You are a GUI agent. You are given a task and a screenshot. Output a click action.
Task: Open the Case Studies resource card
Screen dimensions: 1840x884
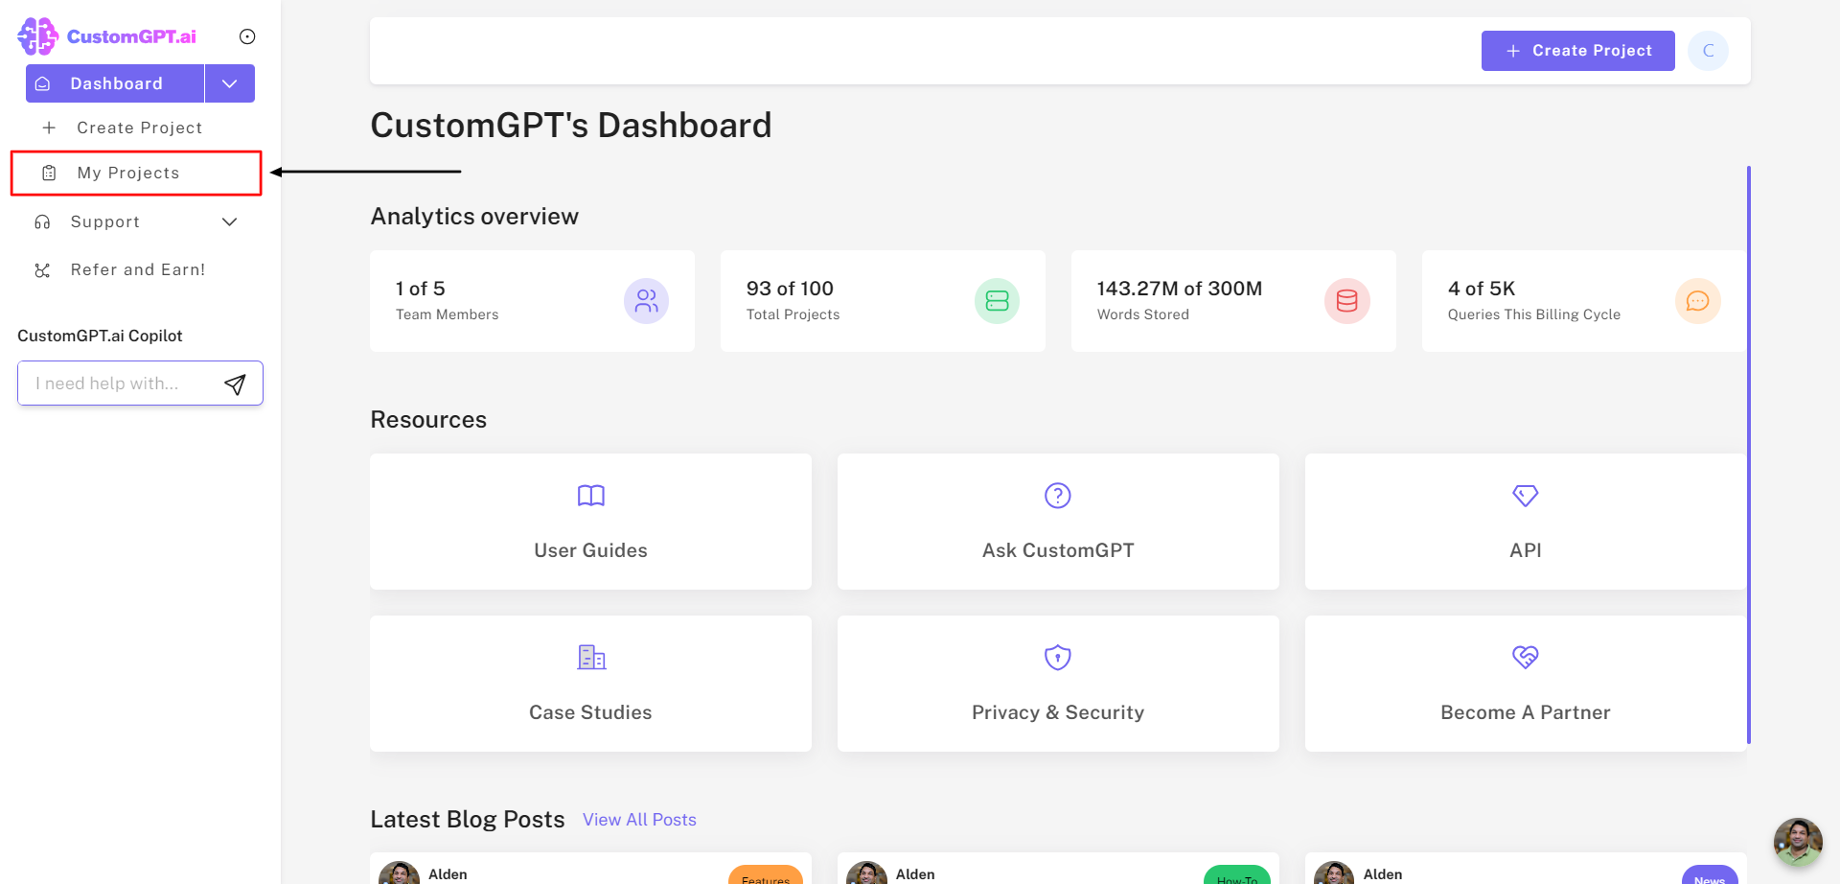(x=590, y=684)
